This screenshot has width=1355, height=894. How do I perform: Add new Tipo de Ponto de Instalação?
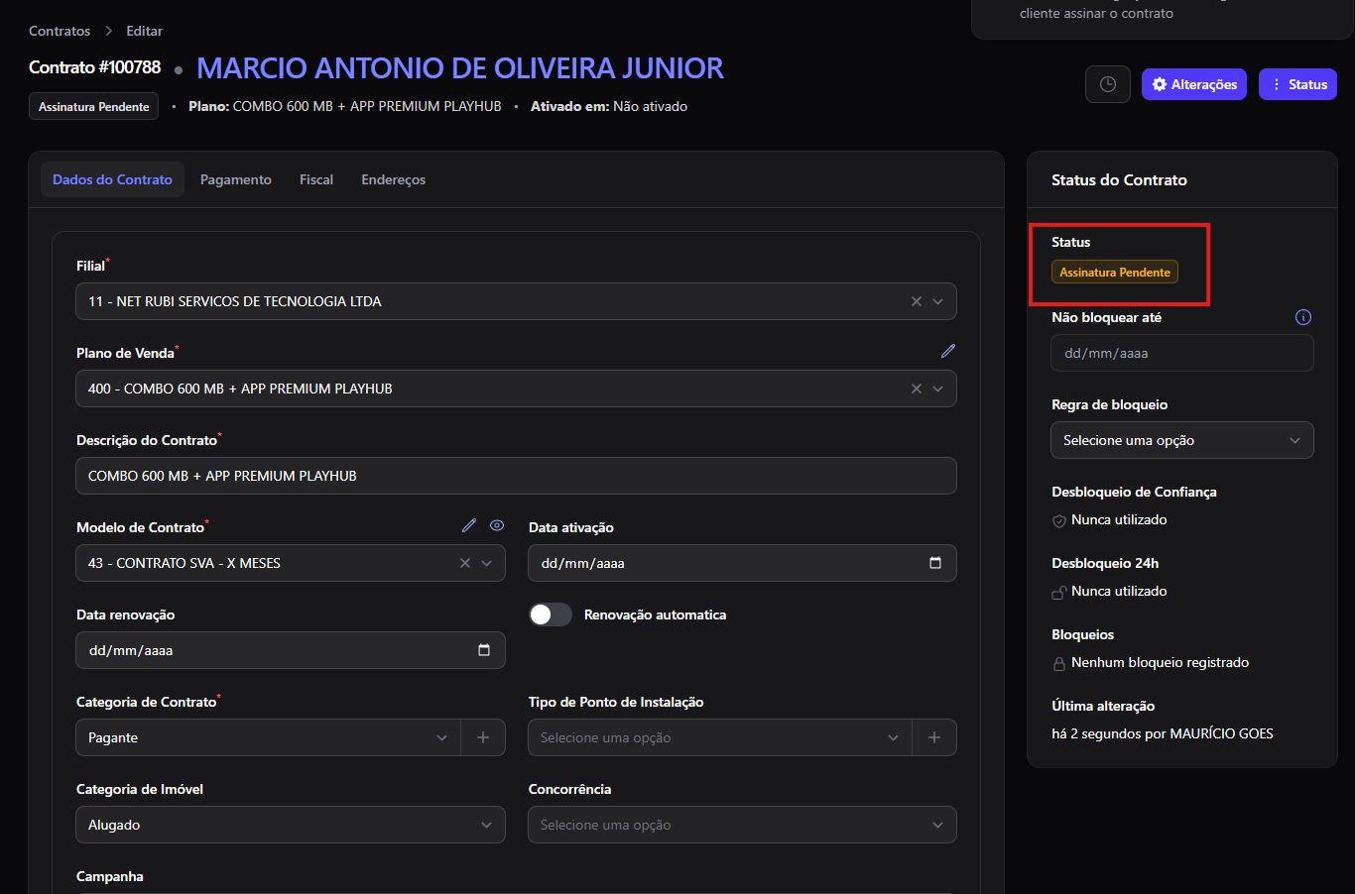934,737
